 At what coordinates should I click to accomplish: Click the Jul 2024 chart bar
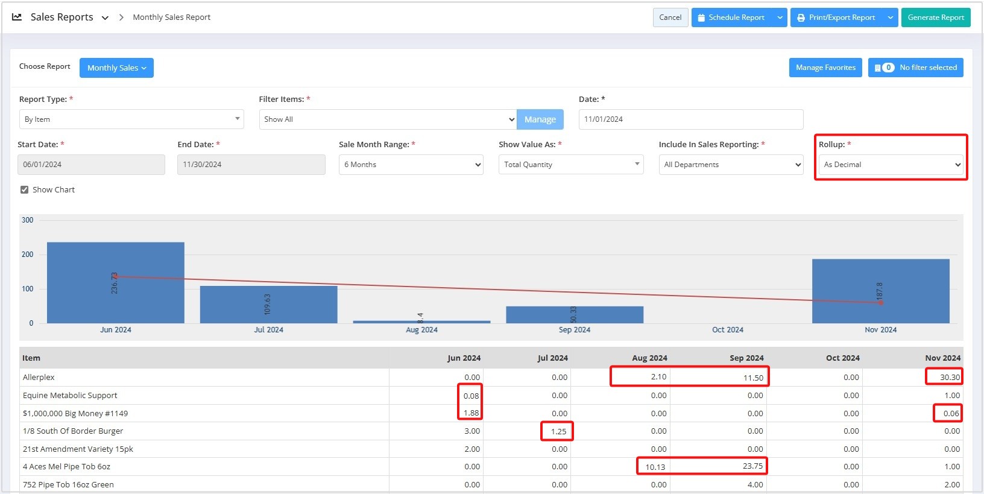(269, 304)
